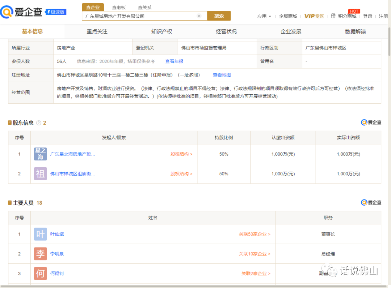Click the 爱企查 logo beside 主要人员 table

click(x=371, y=203)
